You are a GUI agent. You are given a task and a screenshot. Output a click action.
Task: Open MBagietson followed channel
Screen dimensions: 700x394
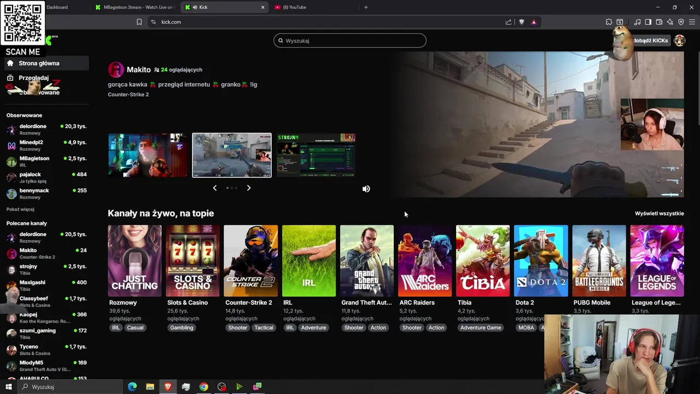[46, 161]
